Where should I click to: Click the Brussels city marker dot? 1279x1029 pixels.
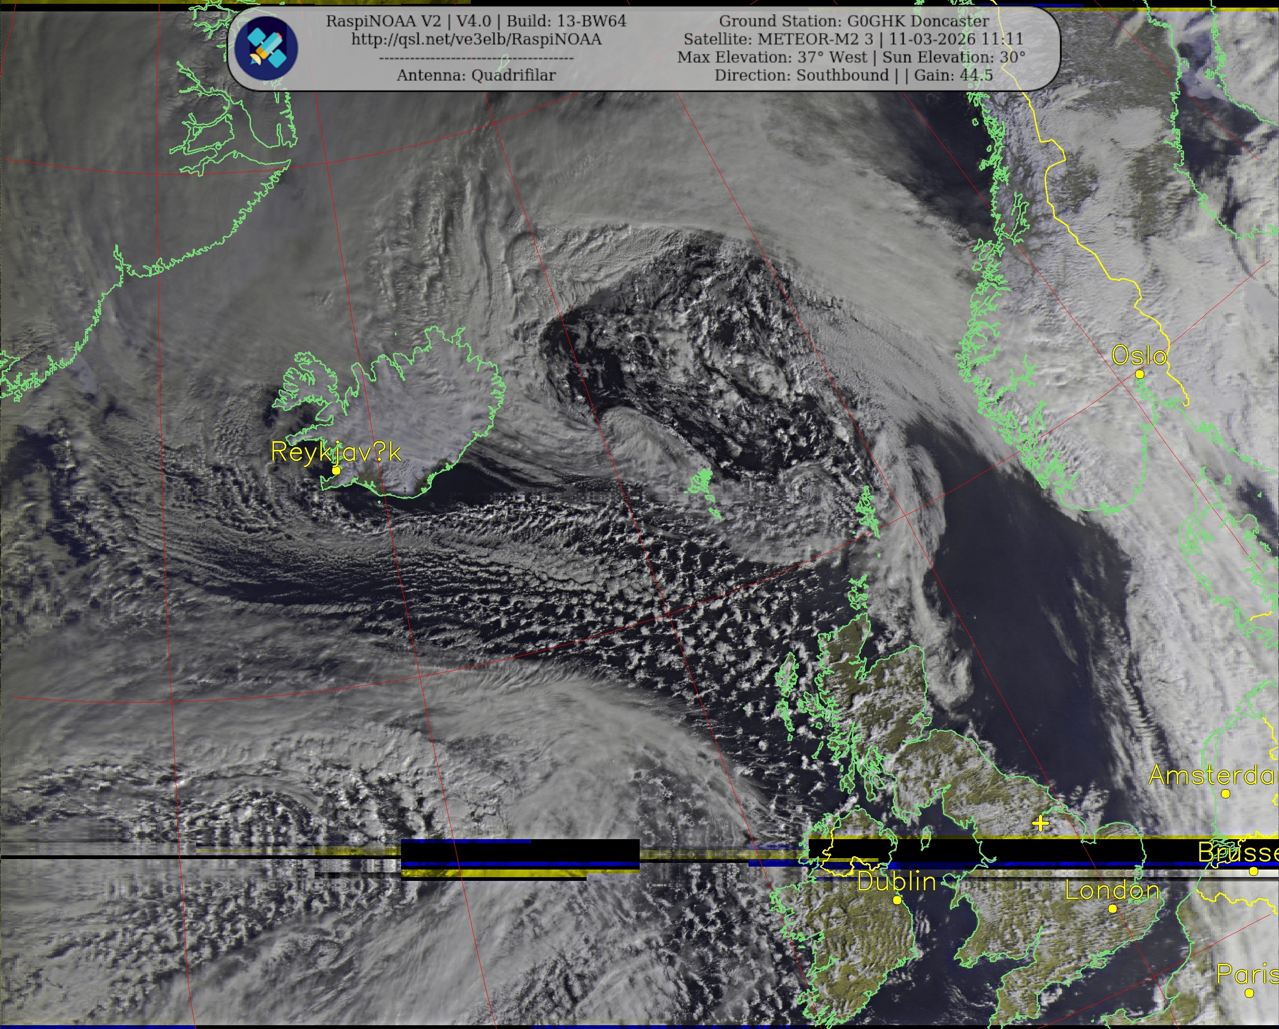tap(1253, 871)
